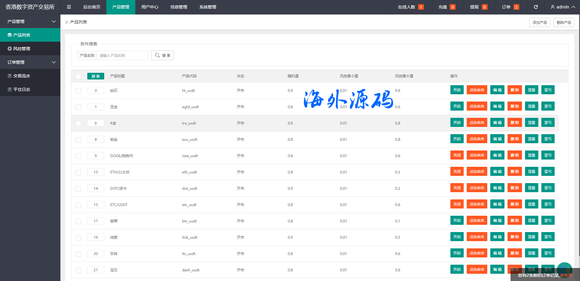Toggle the select-all checkbox in table header

pos(79,76)
